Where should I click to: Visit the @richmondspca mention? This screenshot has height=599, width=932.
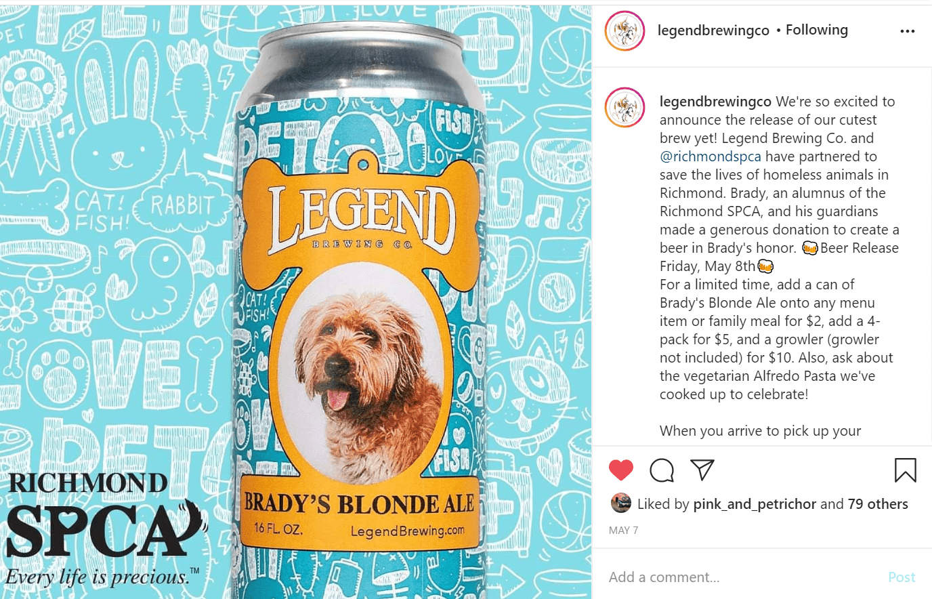[711, 157]
